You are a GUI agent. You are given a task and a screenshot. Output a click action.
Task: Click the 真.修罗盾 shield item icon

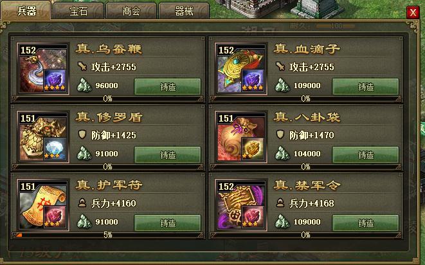[x=43, y=137]
